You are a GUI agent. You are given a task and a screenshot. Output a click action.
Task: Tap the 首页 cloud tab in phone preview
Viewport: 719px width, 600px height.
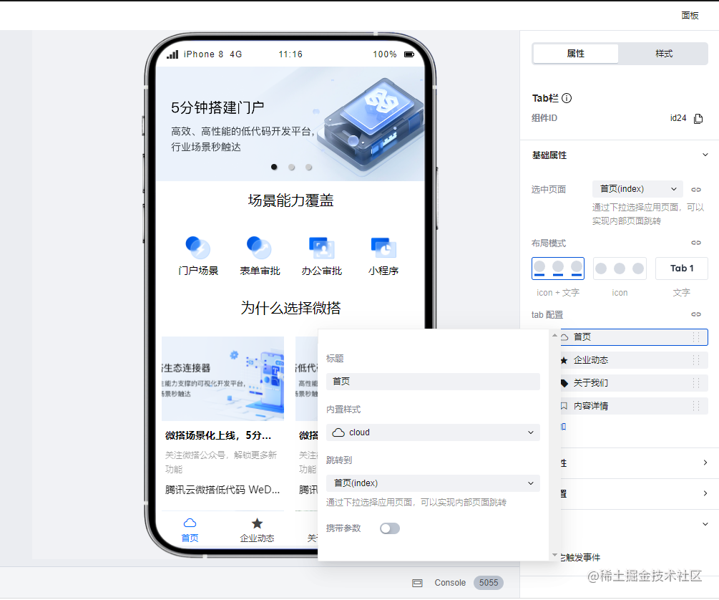click(x=190, y=530)
